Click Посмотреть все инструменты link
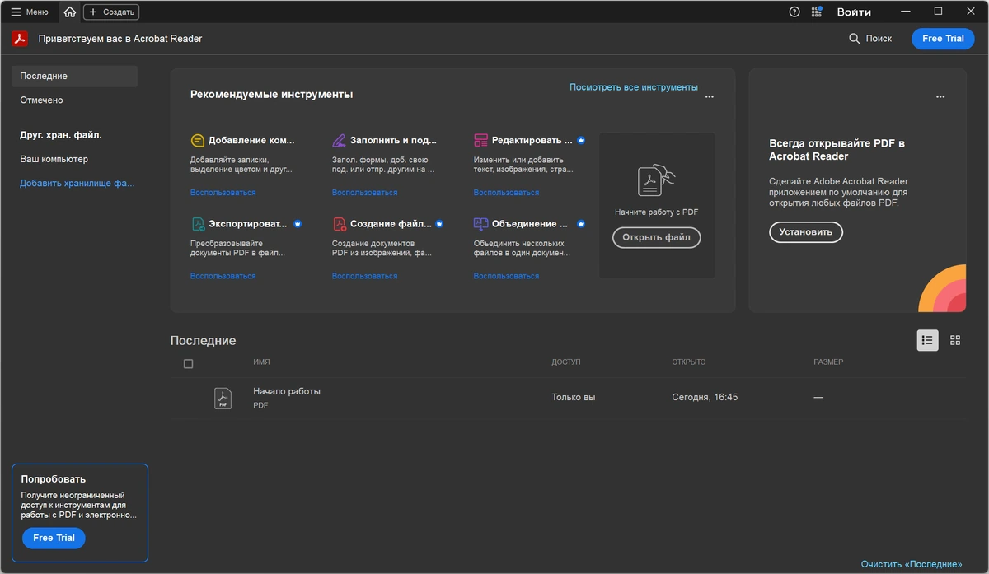This screenshot has height=574, width=989. click(634, 86)
